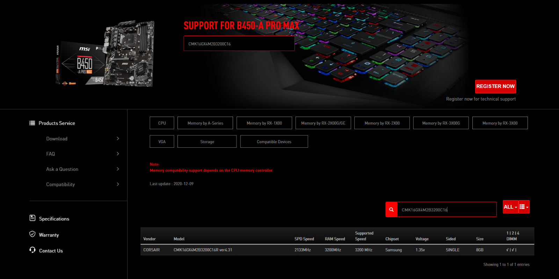Click the Contact Us headset icon
The height and width of the screenshot is (279, 559).
[x=32, y=250]
